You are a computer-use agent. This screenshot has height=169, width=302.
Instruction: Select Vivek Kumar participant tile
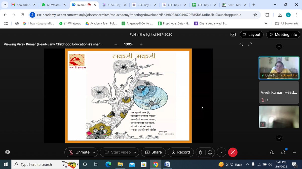[279, 92]
